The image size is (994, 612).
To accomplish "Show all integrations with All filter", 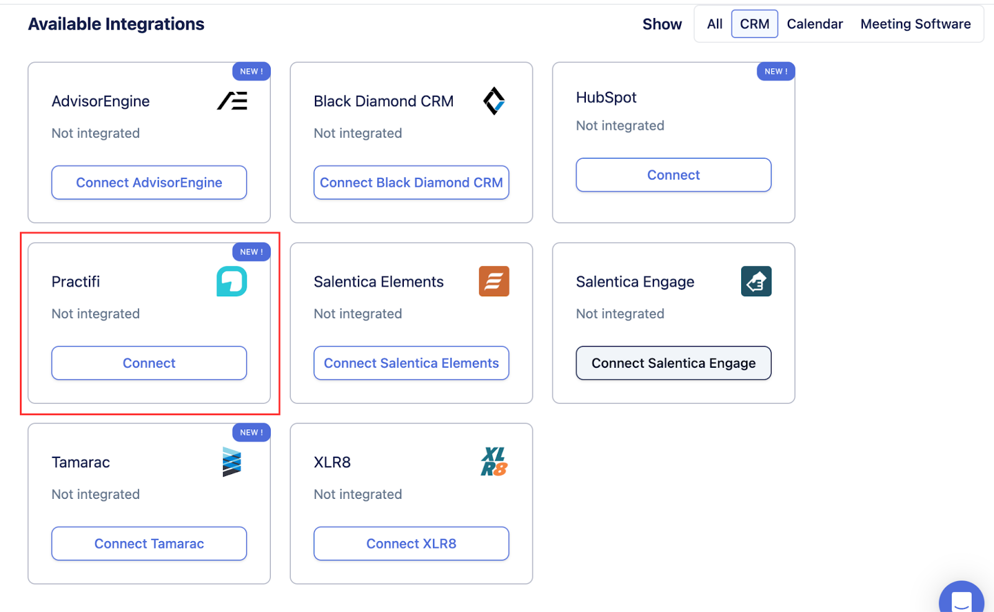I will click(x=714, y=24).
